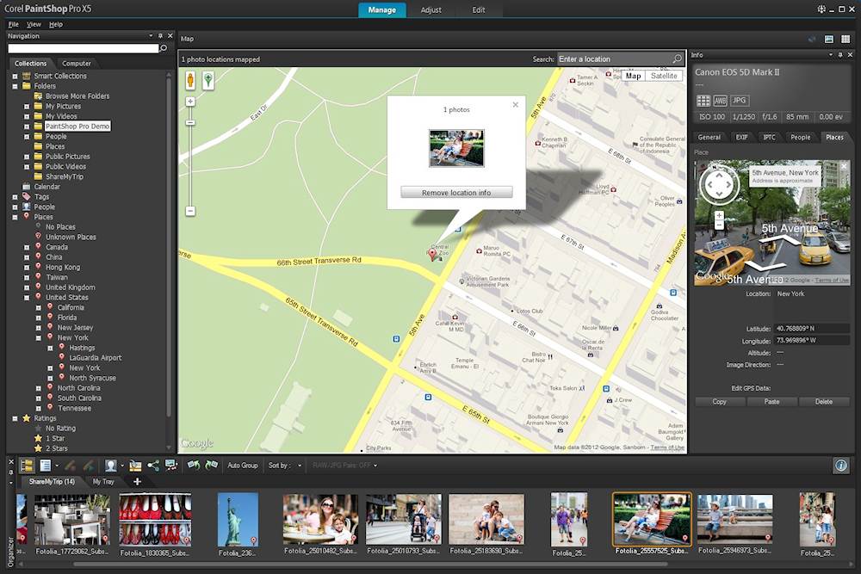Click the Share icon in organizer toolbar
The height and width of the screenshot is (574, 861).
click(153, 466)
